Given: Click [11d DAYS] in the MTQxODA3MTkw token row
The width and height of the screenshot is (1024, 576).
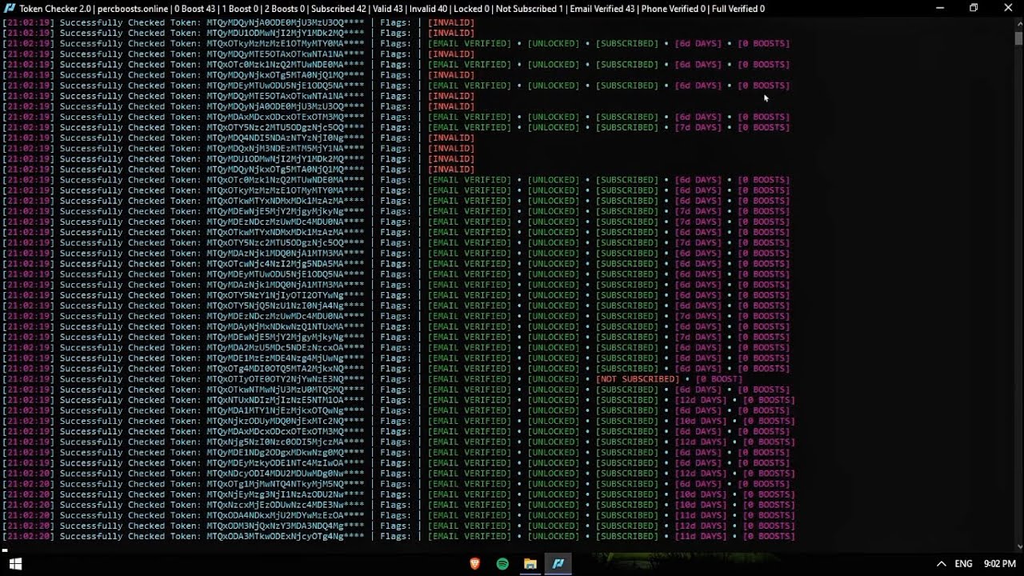Looking at the screenshot, I should [701, 536].
